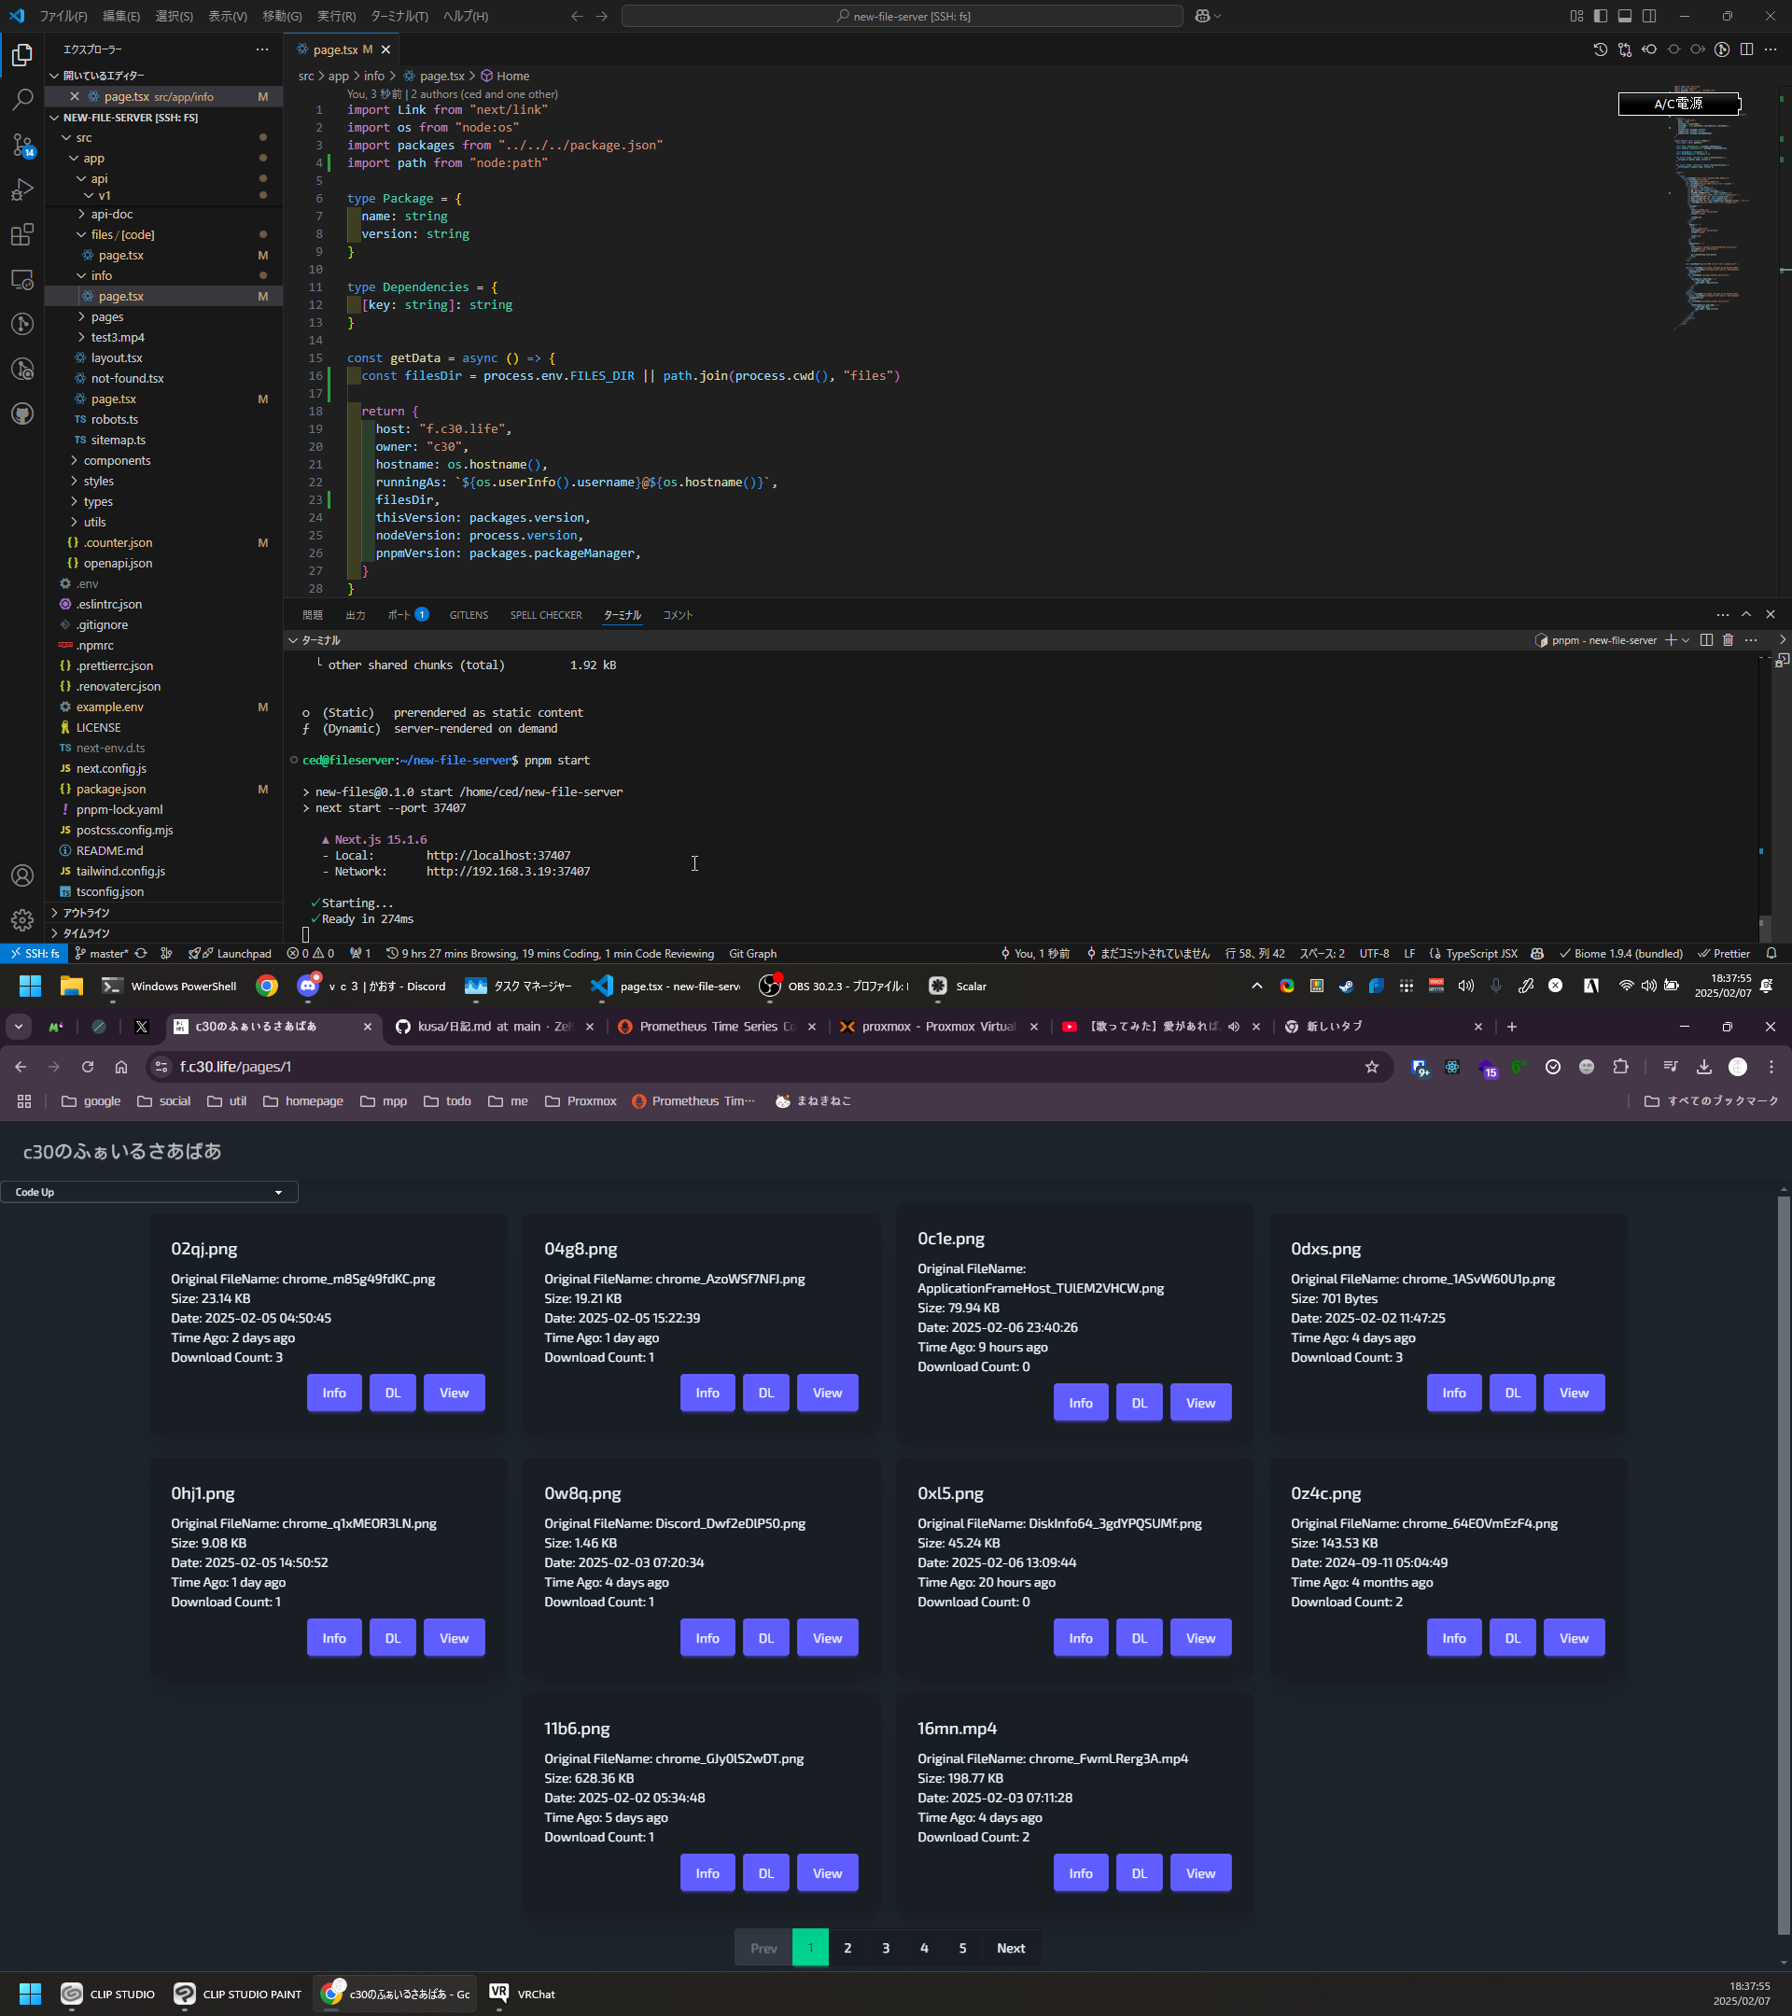Open the Chrome downloads icon
The image size is (1792, 2016).
(1703, 1066)
